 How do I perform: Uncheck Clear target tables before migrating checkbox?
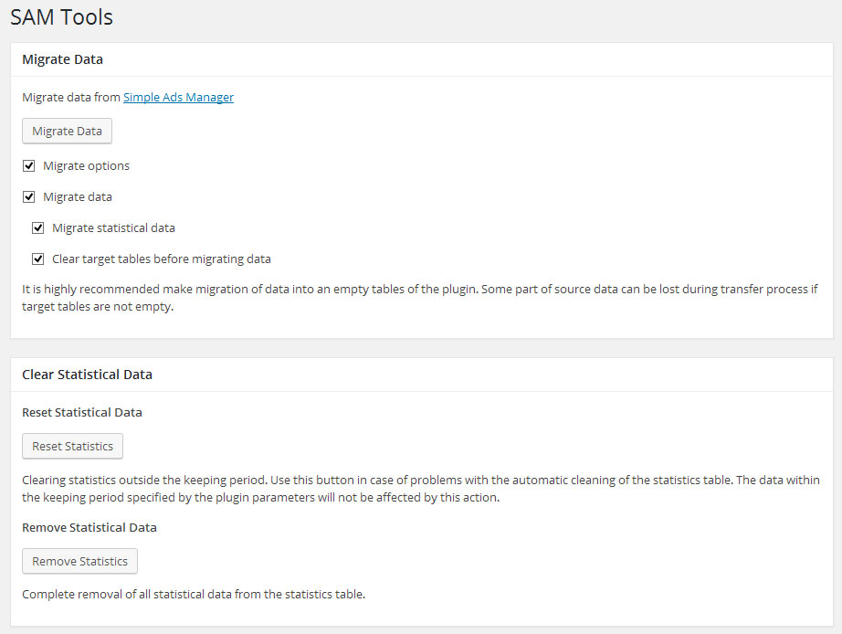click(38, 259)
